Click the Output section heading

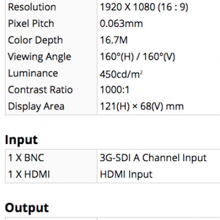[27, 208]
